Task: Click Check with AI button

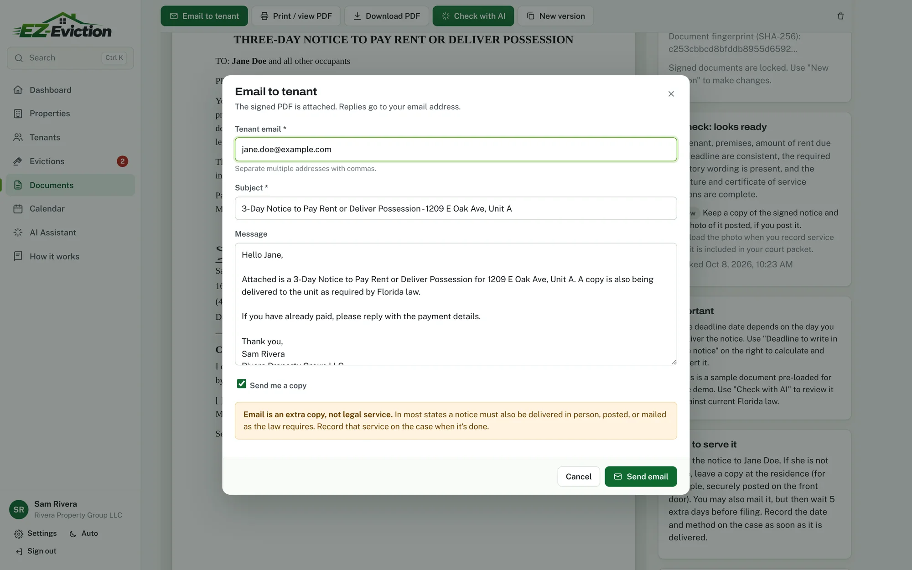Action: (x=473, y=16)
